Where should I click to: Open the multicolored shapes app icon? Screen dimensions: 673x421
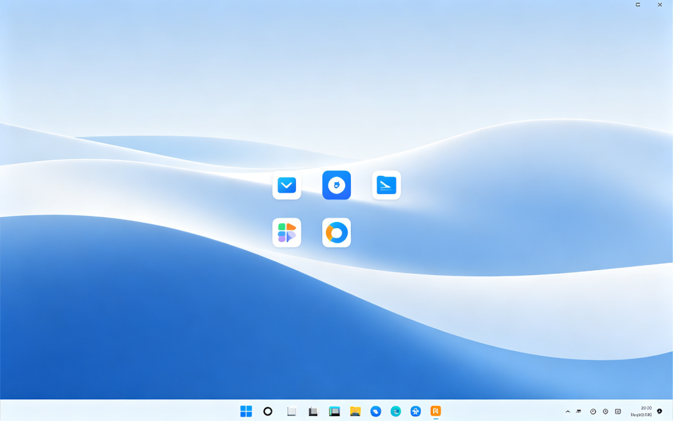pyautogui.click(x=287, y=233)
